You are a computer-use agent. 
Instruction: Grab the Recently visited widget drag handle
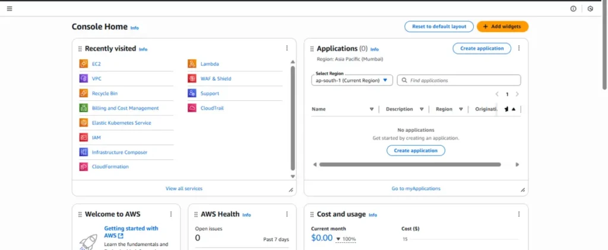(80, 49)
